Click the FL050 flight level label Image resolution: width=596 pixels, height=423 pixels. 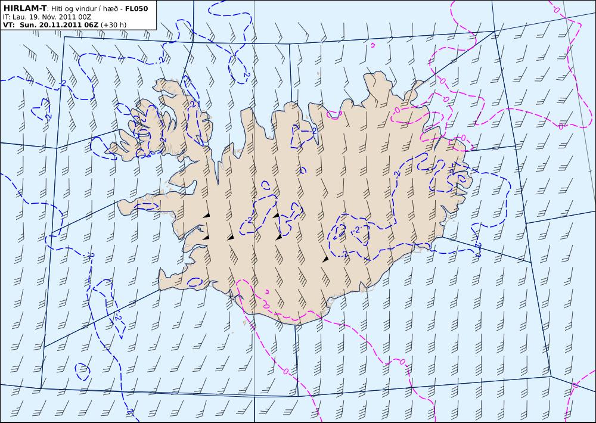click(136, 8)
